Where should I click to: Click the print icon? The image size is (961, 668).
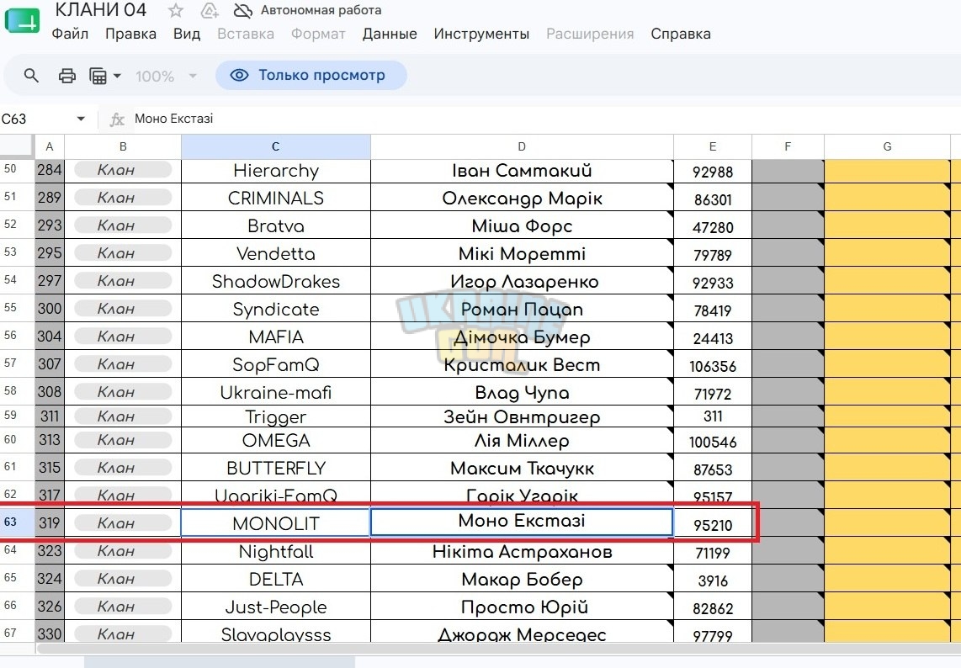[x=66, y=76]
